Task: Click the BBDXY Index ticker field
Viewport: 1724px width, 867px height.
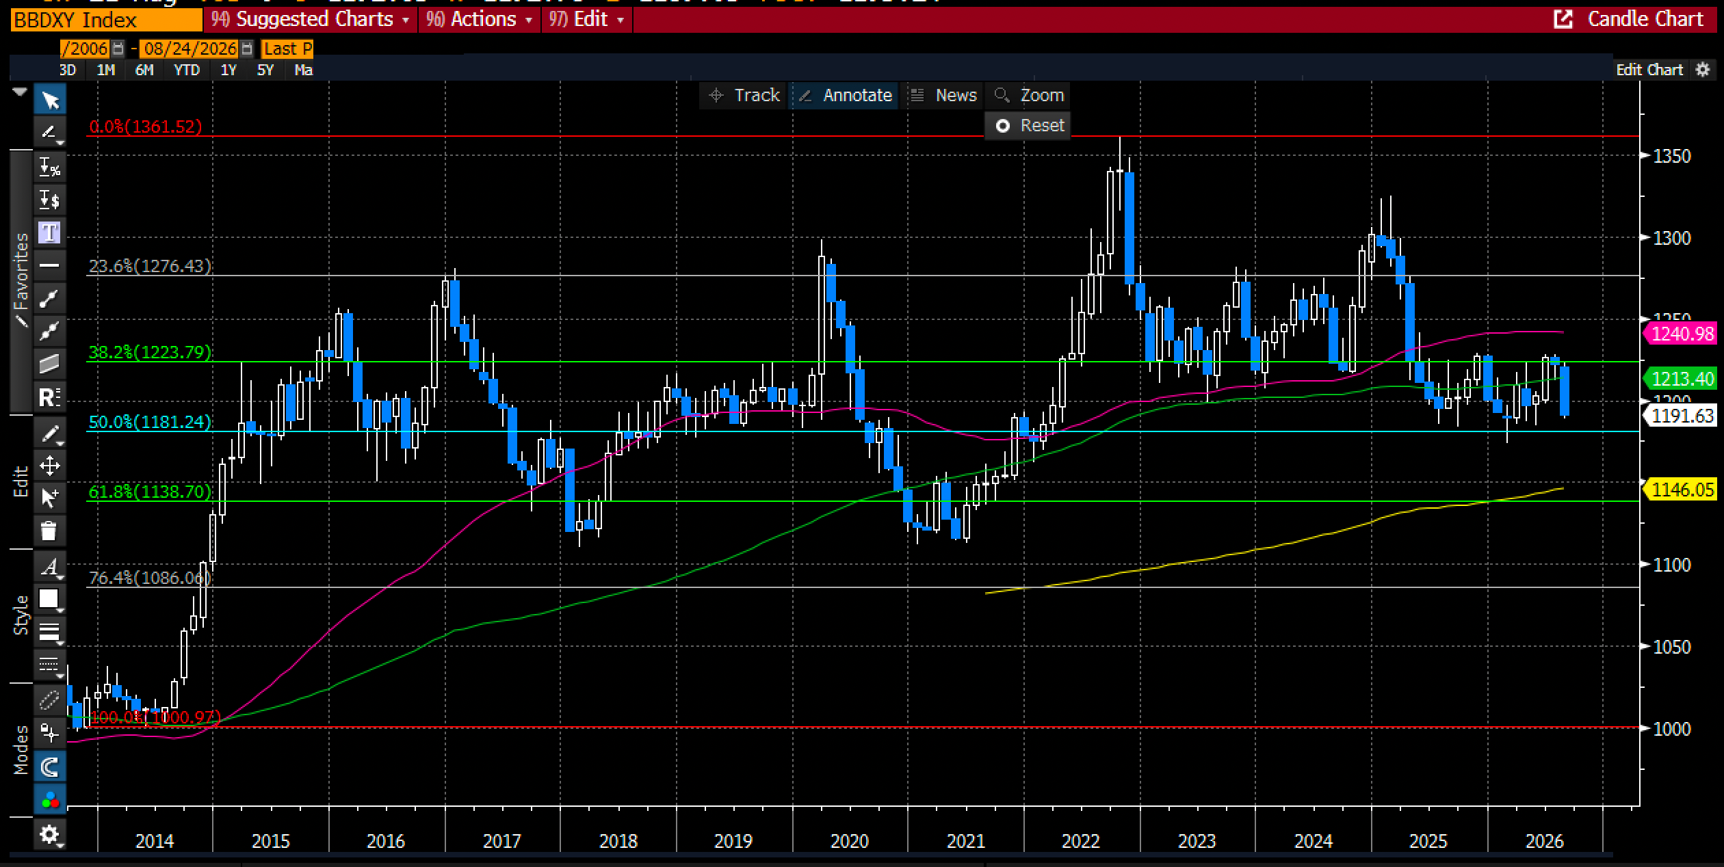Action: (x=107, y=20)
